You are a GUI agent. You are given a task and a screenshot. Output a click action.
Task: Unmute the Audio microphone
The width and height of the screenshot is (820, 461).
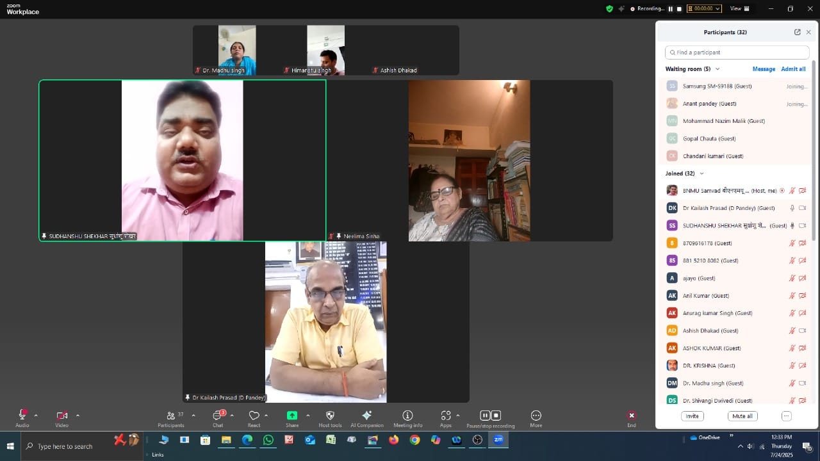click(22, 416)
